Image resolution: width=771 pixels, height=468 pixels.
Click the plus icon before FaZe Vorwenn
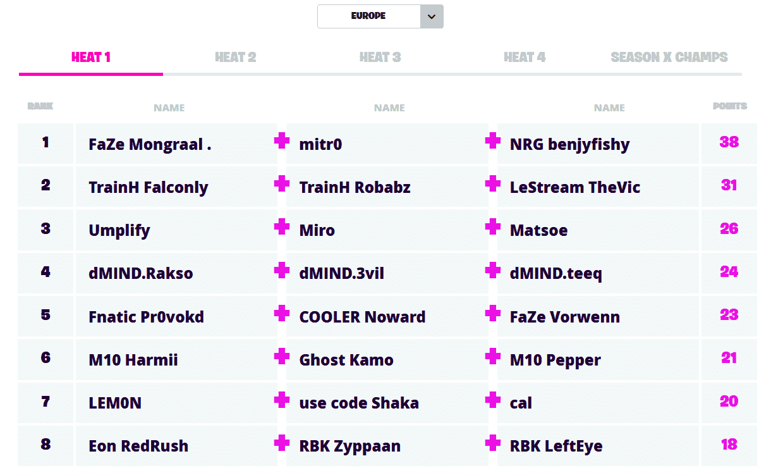tap(493, 314)
